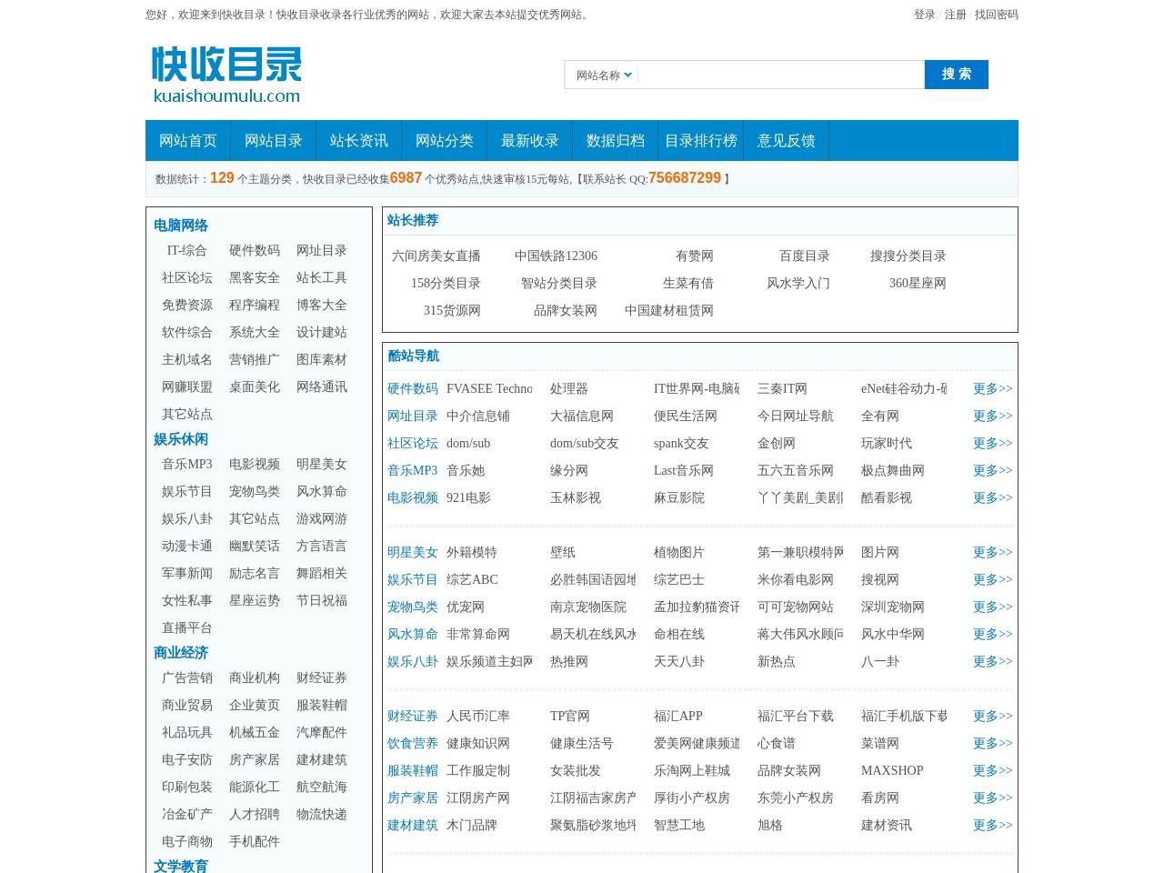Go to the 网站目录 menu item

(273, 141)
